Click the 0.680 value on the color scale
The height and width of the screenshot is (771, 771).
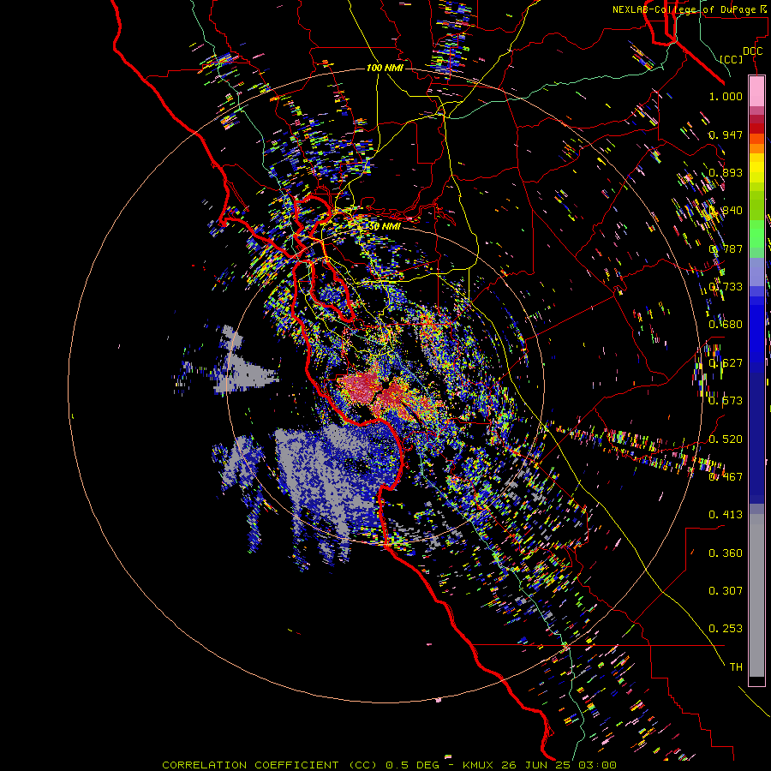pyautogui.click(x=726, y=325)
